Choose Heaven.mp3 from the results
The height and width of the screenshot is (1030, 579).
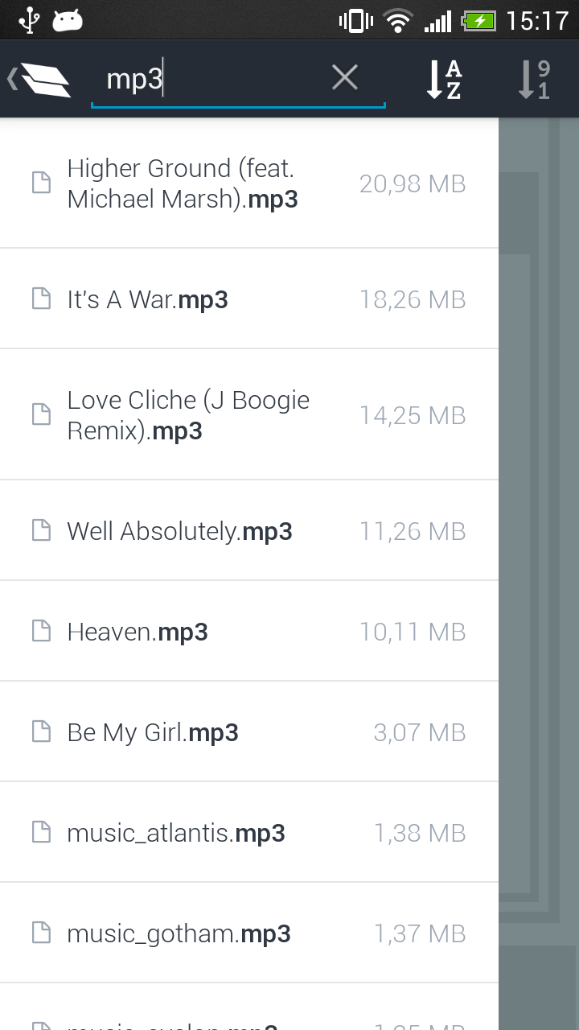tap(138, 632)
